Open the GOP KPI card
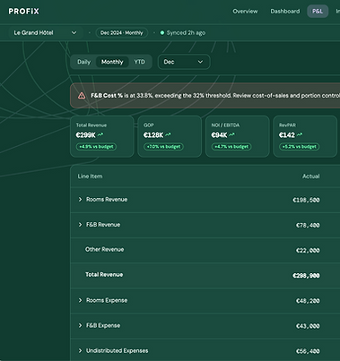This screenshot has width=340, height=361. [170, 136]
